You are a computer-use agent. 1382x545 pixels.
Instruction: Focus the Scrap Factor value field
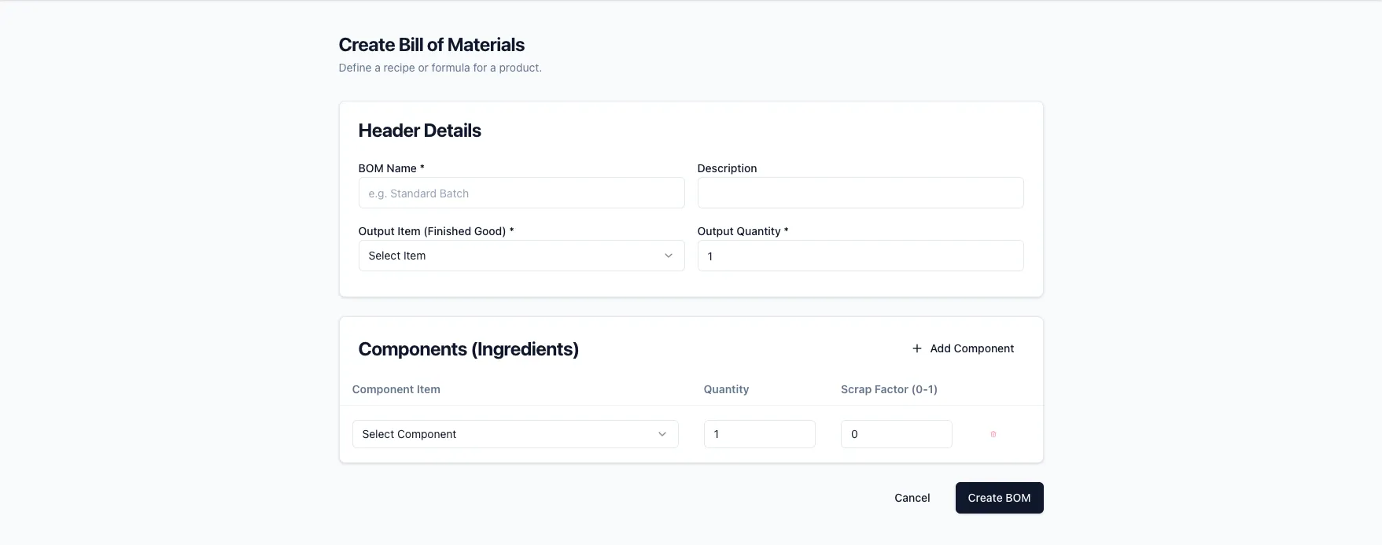896,434
